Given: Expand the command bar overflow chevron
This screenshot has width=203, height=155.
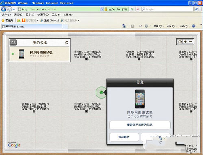Looking at the screenshot, I should 201,25.
